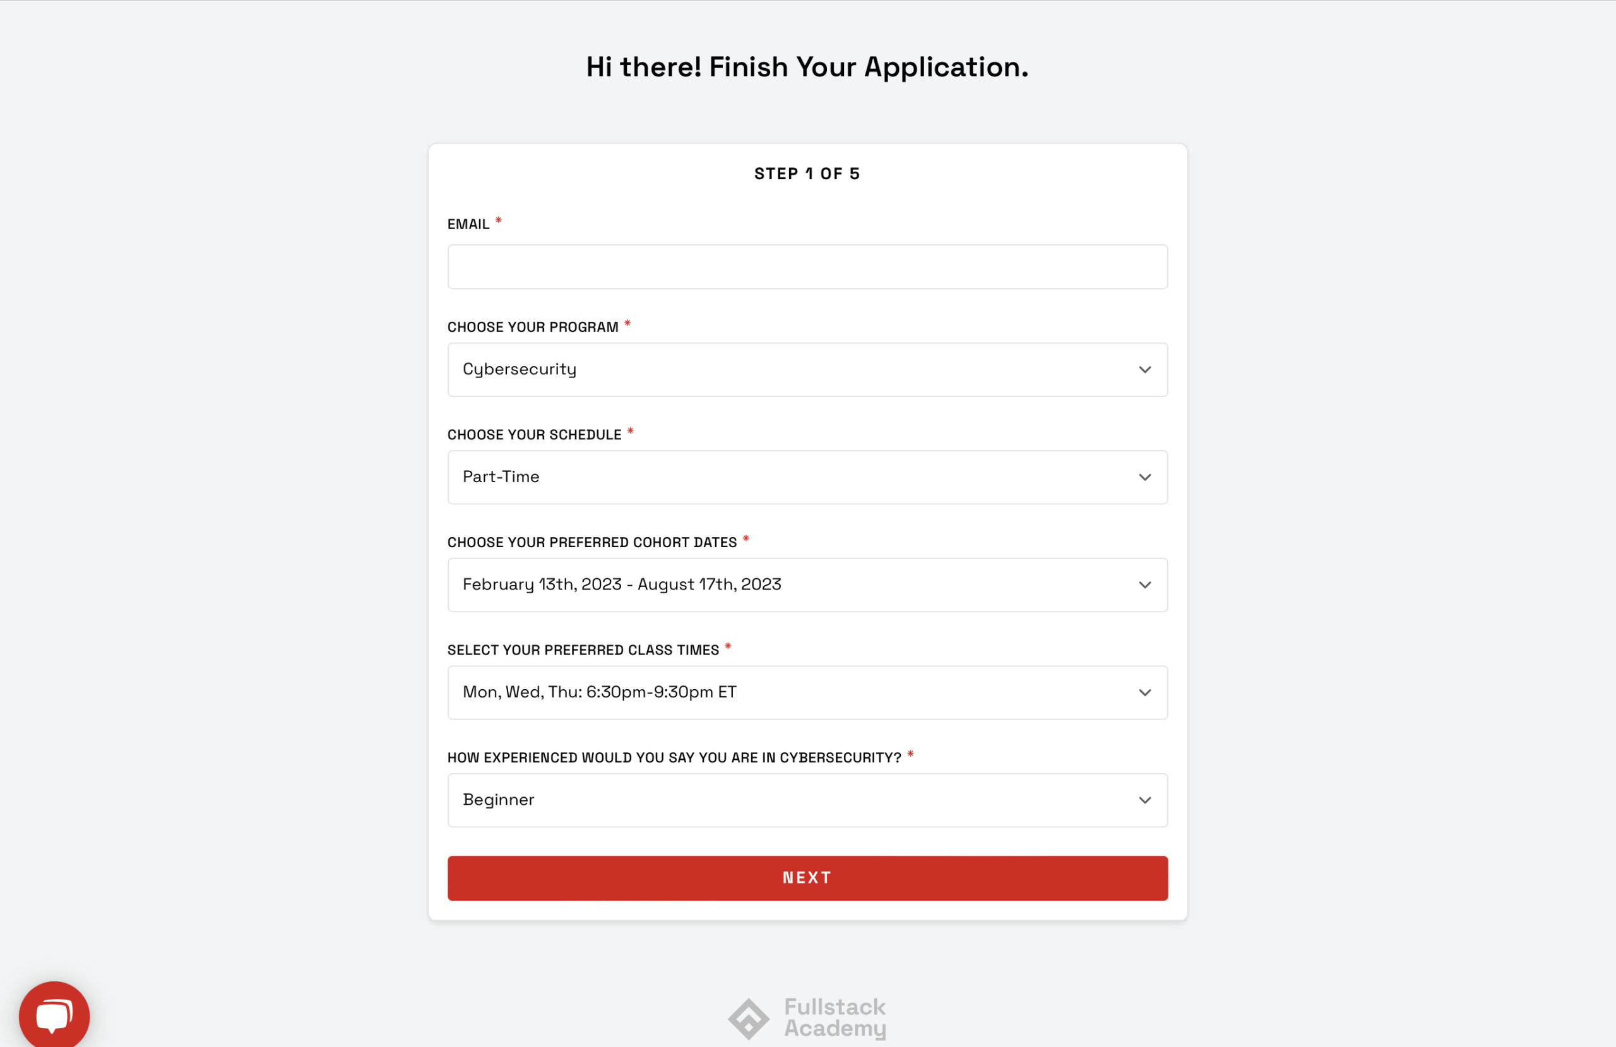Click the Select Your Preferred Class Times label

click(583, 651)
